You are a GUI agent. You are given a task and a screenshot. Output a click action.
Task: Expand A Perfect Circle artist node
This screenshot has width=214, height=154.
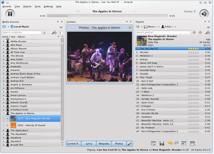pyautogui.click(x=4, y=110)
